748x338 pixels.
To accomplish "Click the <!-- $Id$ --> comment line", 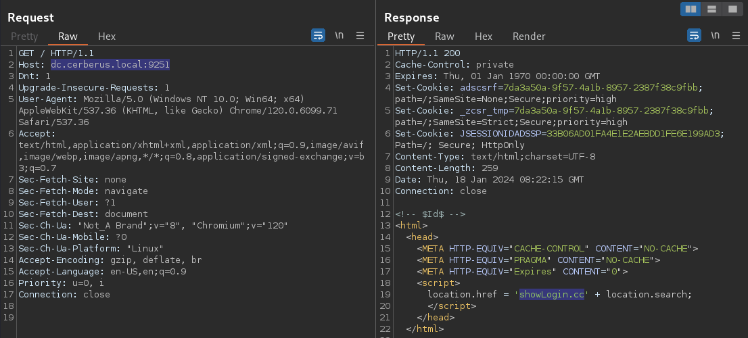I will [430, 214].
